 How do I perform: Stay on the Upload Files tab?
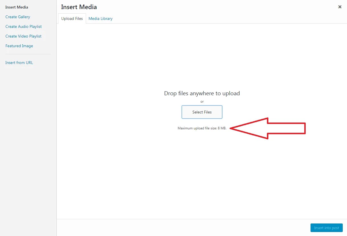pyautogui.click(x=72, y=18)
